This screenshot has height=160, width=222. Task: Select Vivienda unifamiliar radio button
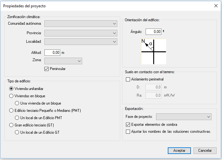pos(12,89)
